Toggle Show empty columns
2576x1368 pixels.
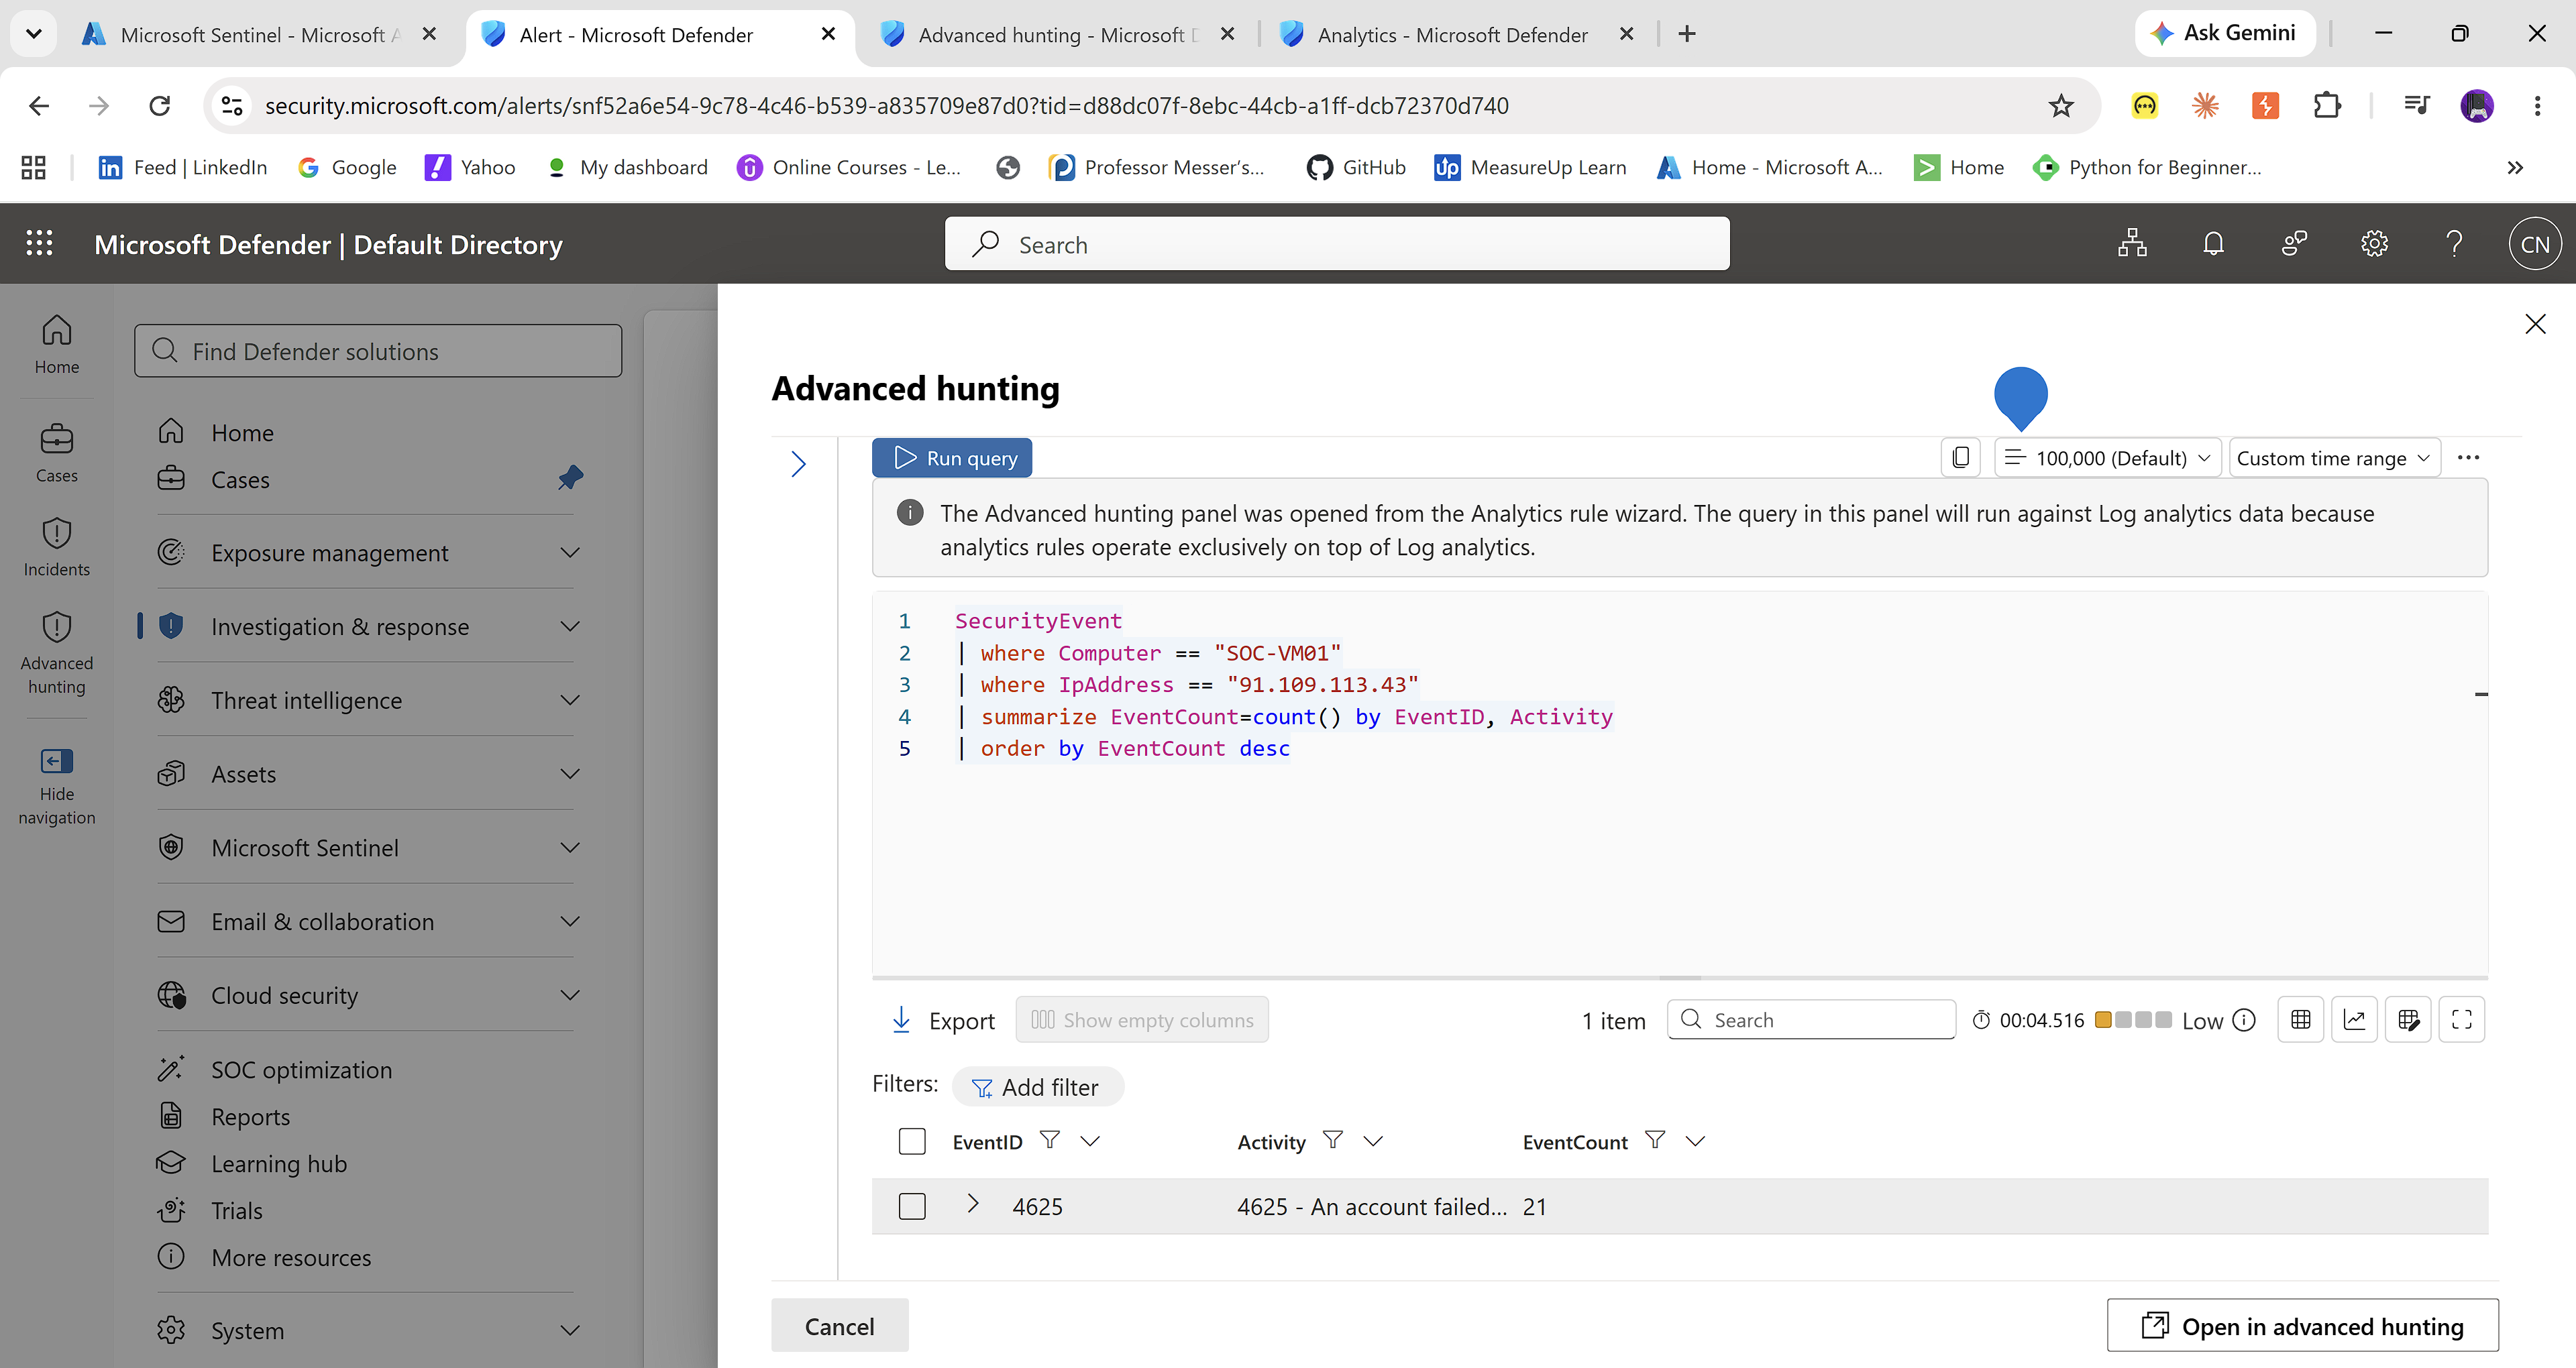(1142, 1020)
